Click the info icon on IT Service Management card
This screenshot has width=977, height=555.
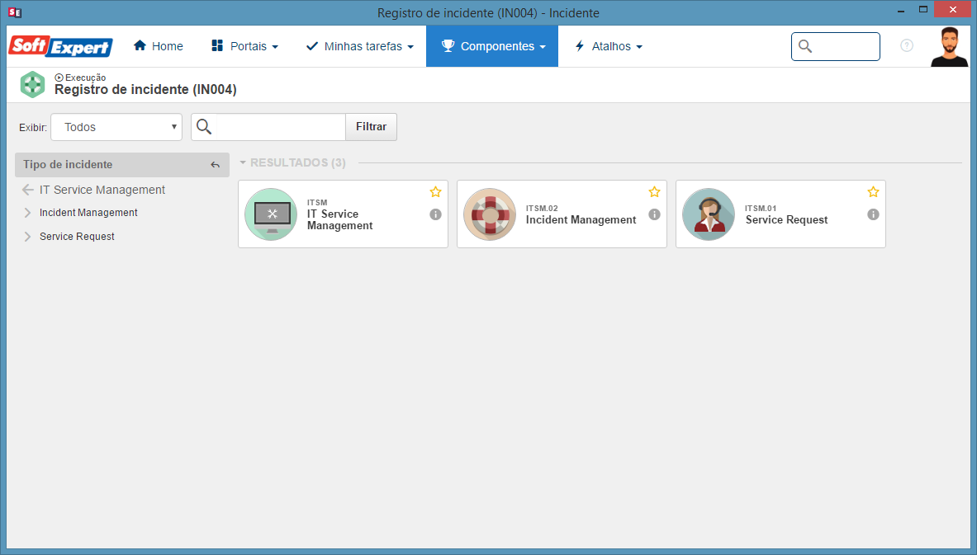tap(435, 214)
